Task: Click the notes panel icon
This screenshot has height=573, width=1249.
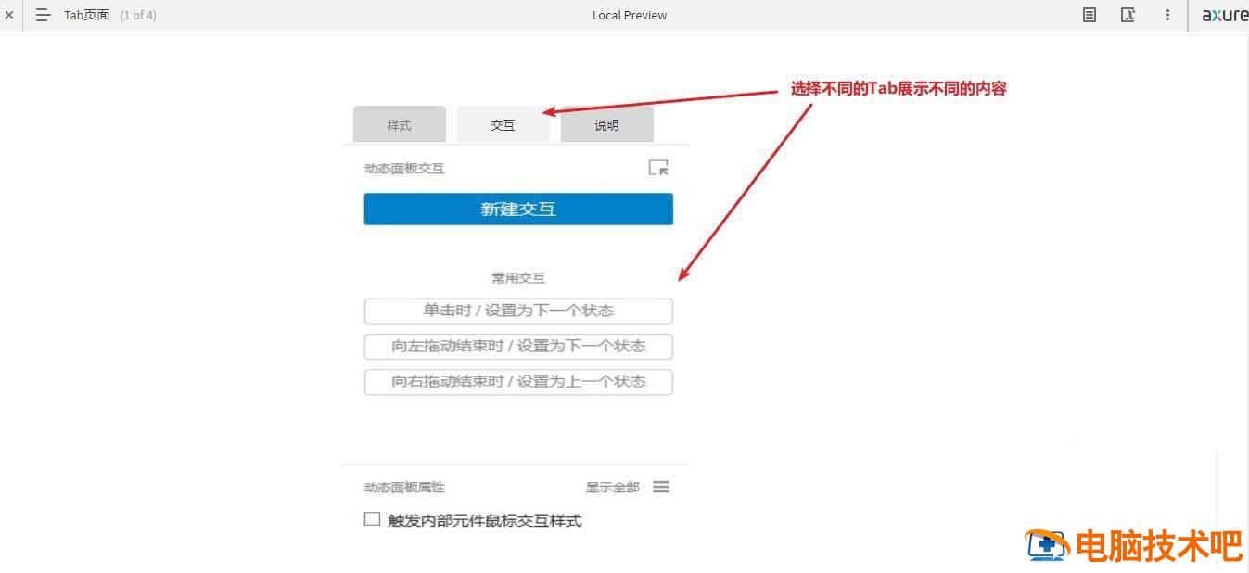Action: 1088,15
